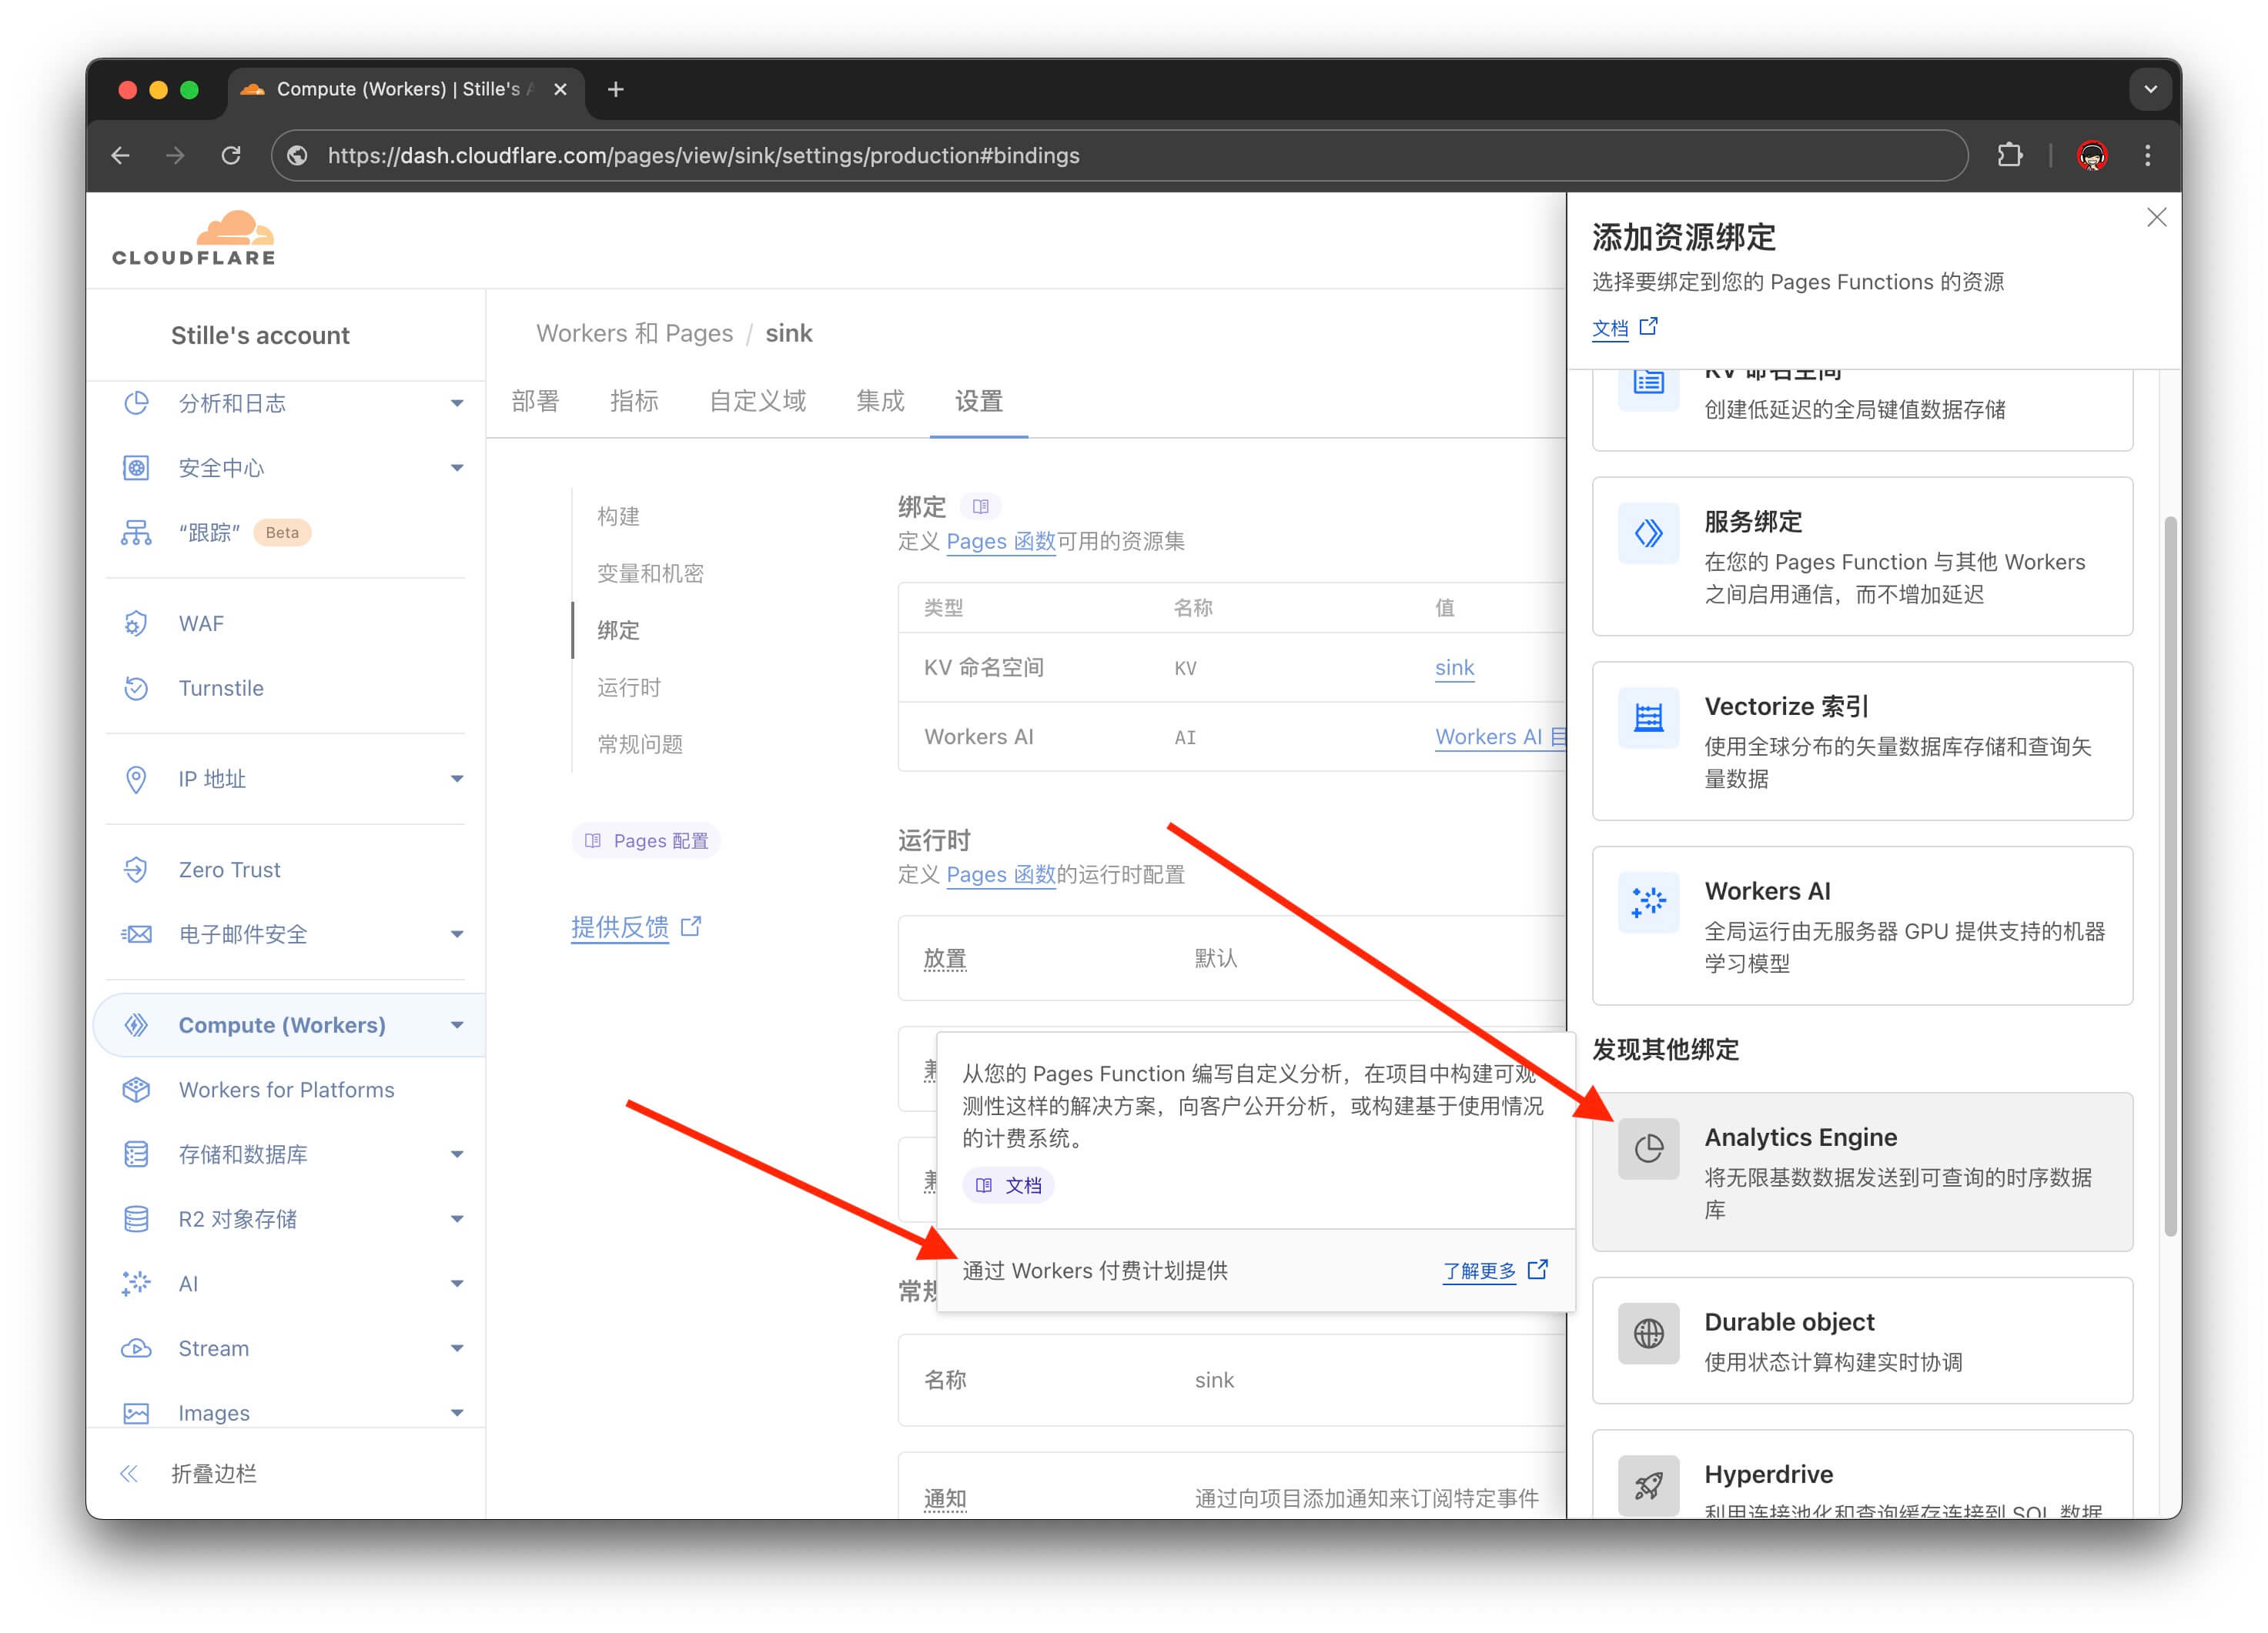2268x1633 pixels.
Task: Click the Durable object globe icon
Action: [x=1648, y=1333]
